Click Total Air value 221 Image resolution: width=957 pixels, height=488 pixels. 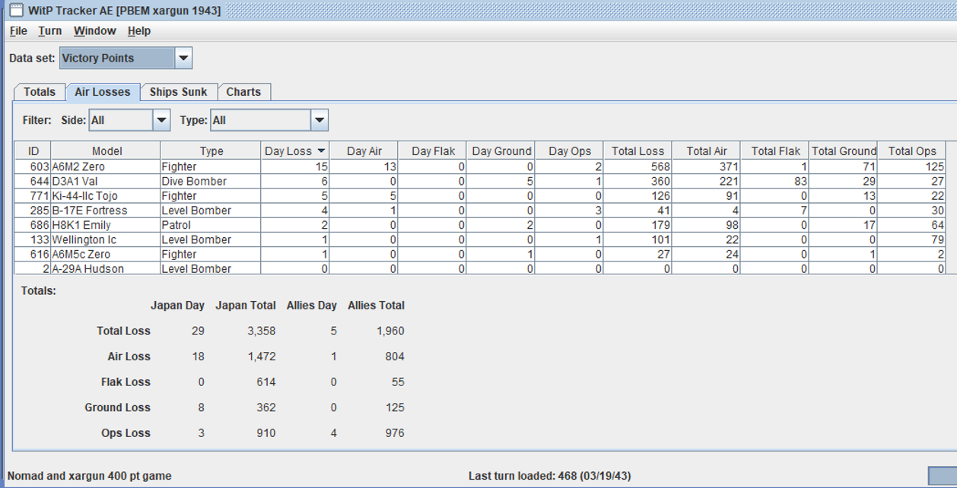(x=706, y=181)
